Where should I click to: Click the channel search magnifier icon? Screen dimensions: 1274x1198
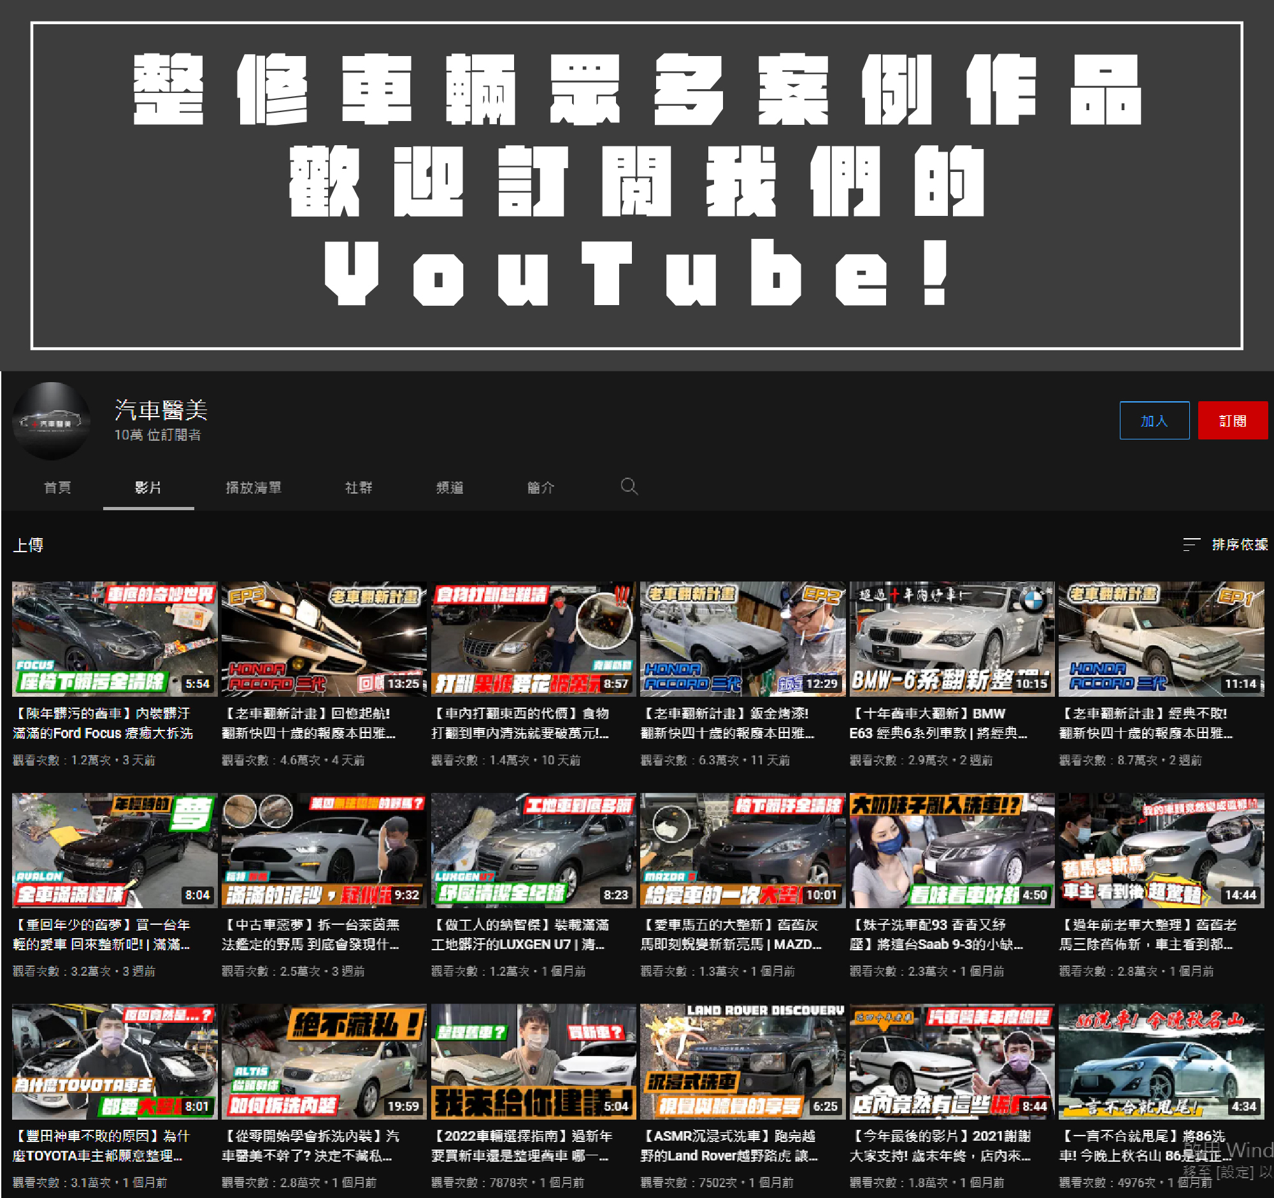(x=629, y=487)
